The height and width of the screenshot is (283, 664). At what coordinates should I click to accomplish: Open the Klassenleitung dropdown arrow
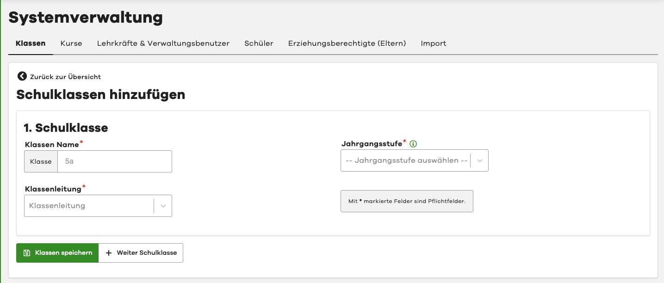coord(163,206)
